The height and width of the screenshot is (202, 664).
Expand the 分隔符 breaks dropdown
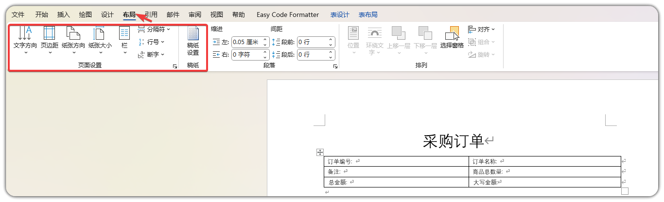pyautogui.click(x=154, y=30)
